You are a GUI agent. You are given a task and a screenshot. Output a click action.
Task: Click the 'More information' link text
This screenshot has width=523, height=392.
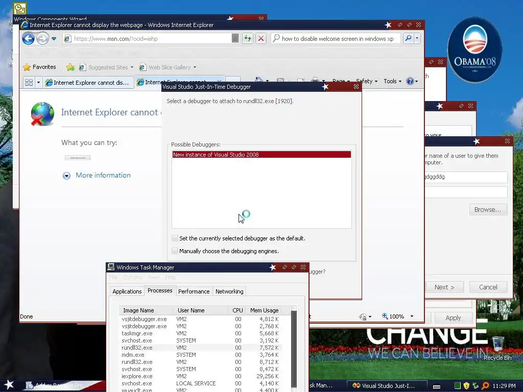tap(103, 176)
